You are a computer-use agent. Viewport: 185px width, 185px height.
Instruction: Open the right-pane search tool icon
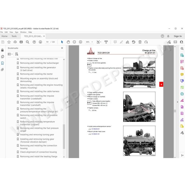[182, 49]
